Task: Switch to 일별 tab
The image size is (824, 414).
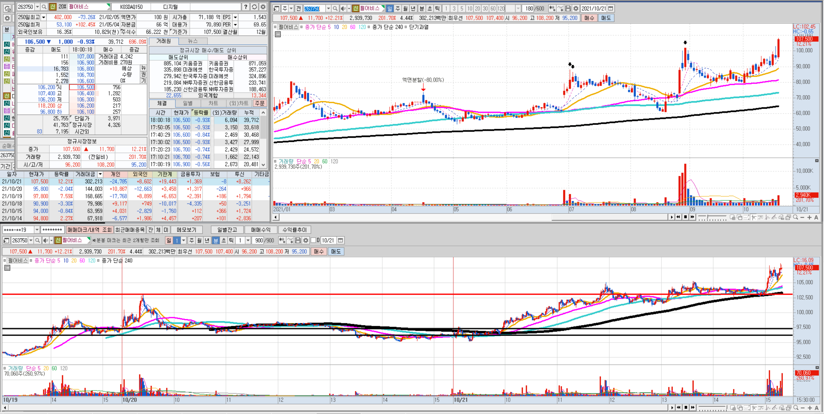Action: pyautogui.click(x=188, y=103)
